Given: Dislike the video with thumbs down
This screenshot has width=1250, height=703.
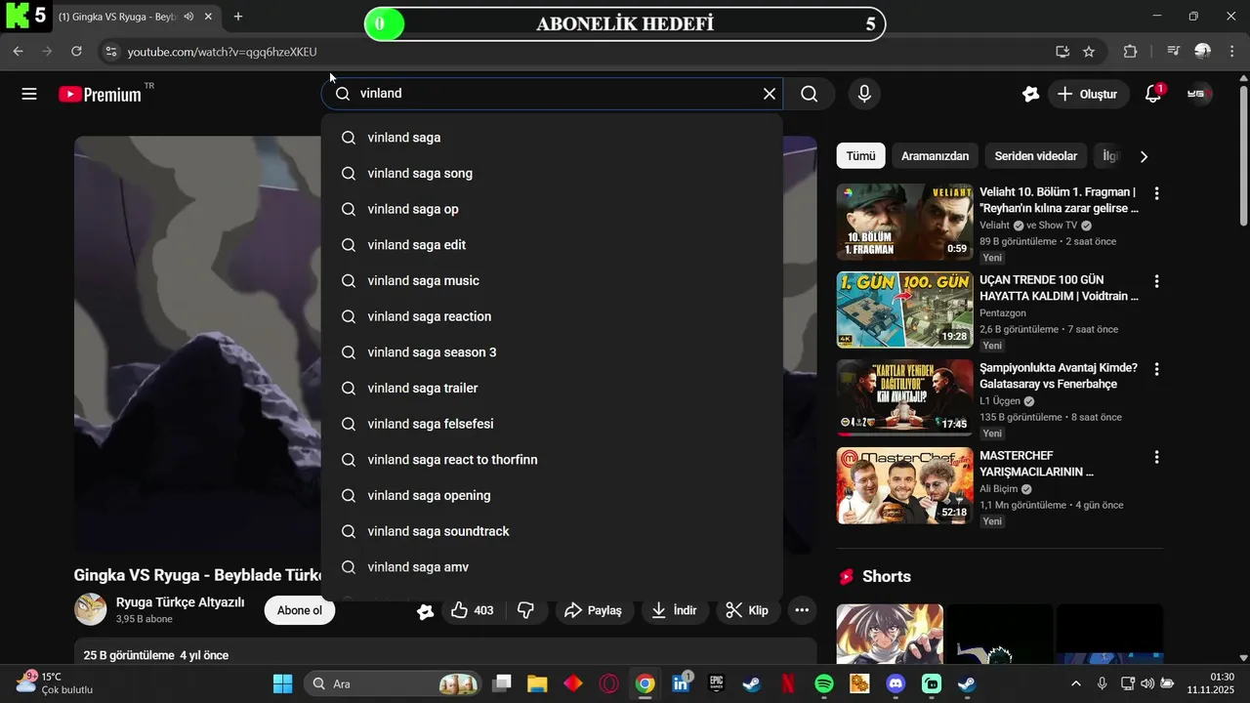Looking at the screenshot, I should click(525, 610).
